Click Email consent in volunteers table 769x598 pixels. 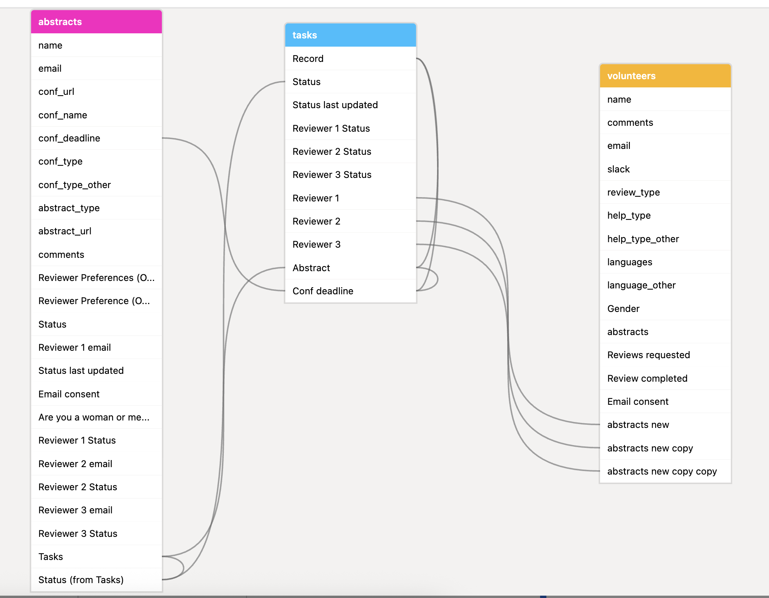pyautogui.click(x=665, y=402)
